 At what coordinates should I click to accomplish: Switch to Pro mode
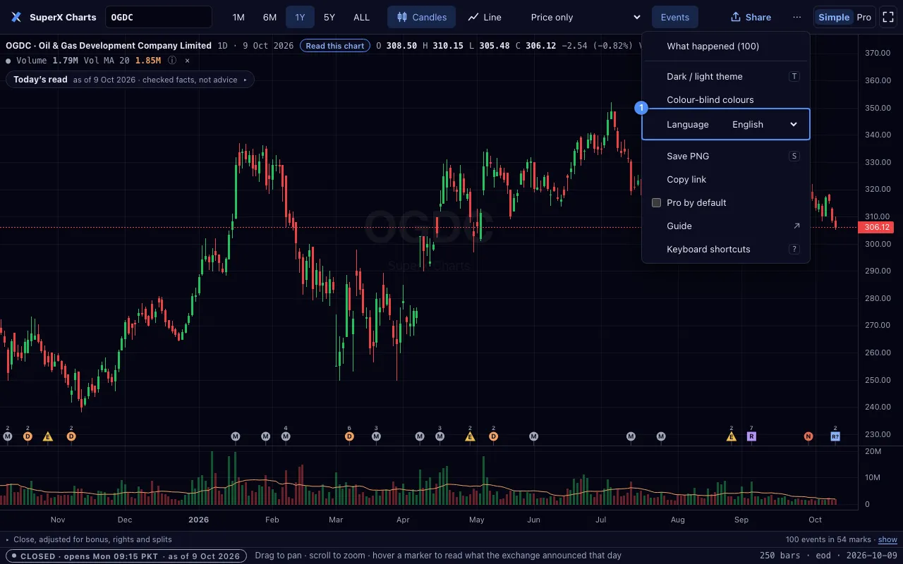click(863, 17)
